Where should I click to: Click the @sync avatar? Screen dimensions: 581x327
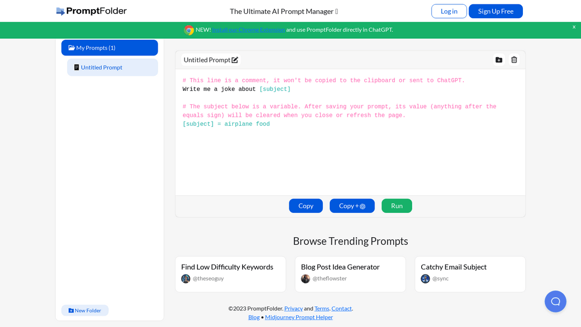(425, 279)
